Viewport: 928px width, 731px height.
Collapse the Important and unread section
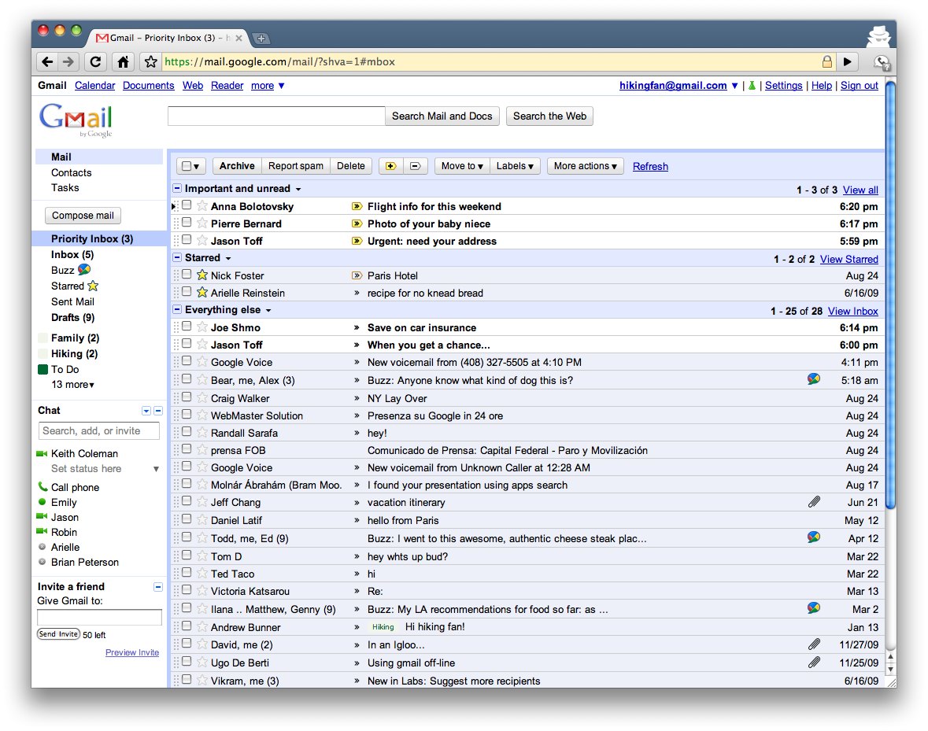click(177, 189)
